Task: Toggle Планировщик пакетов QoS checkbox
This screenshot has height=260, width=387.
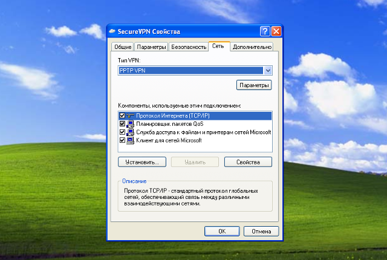Action: click(x=122, y=123)
